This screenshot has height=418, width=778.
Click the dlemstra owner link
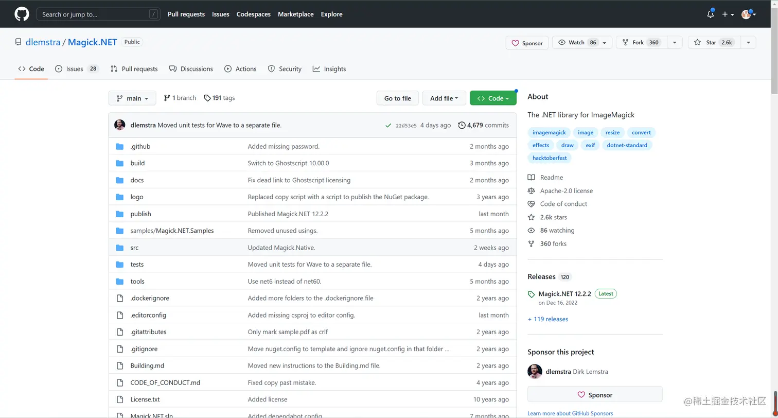tap(43, 42)
